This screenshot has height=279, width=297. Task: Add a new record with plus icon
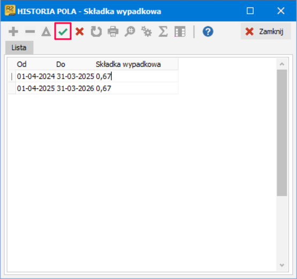(x=13, y=32)
